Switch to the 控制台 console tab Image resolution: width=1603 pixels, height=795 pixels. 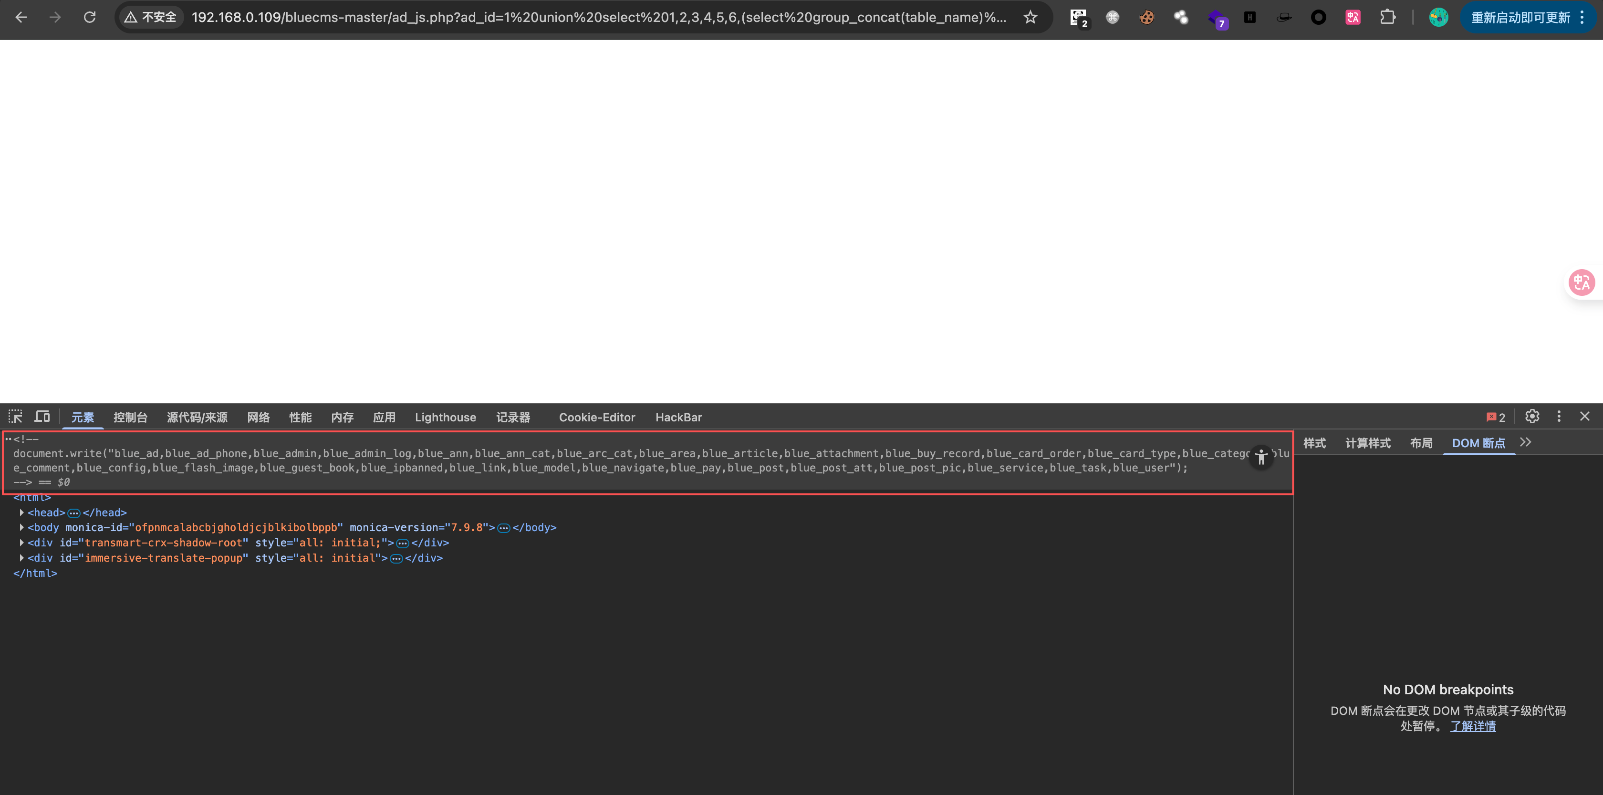point(130,417)
